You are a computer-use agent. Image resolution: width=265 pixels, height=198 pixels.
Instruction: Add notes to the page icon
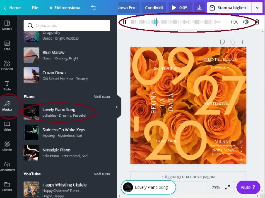tap(222, 42)
